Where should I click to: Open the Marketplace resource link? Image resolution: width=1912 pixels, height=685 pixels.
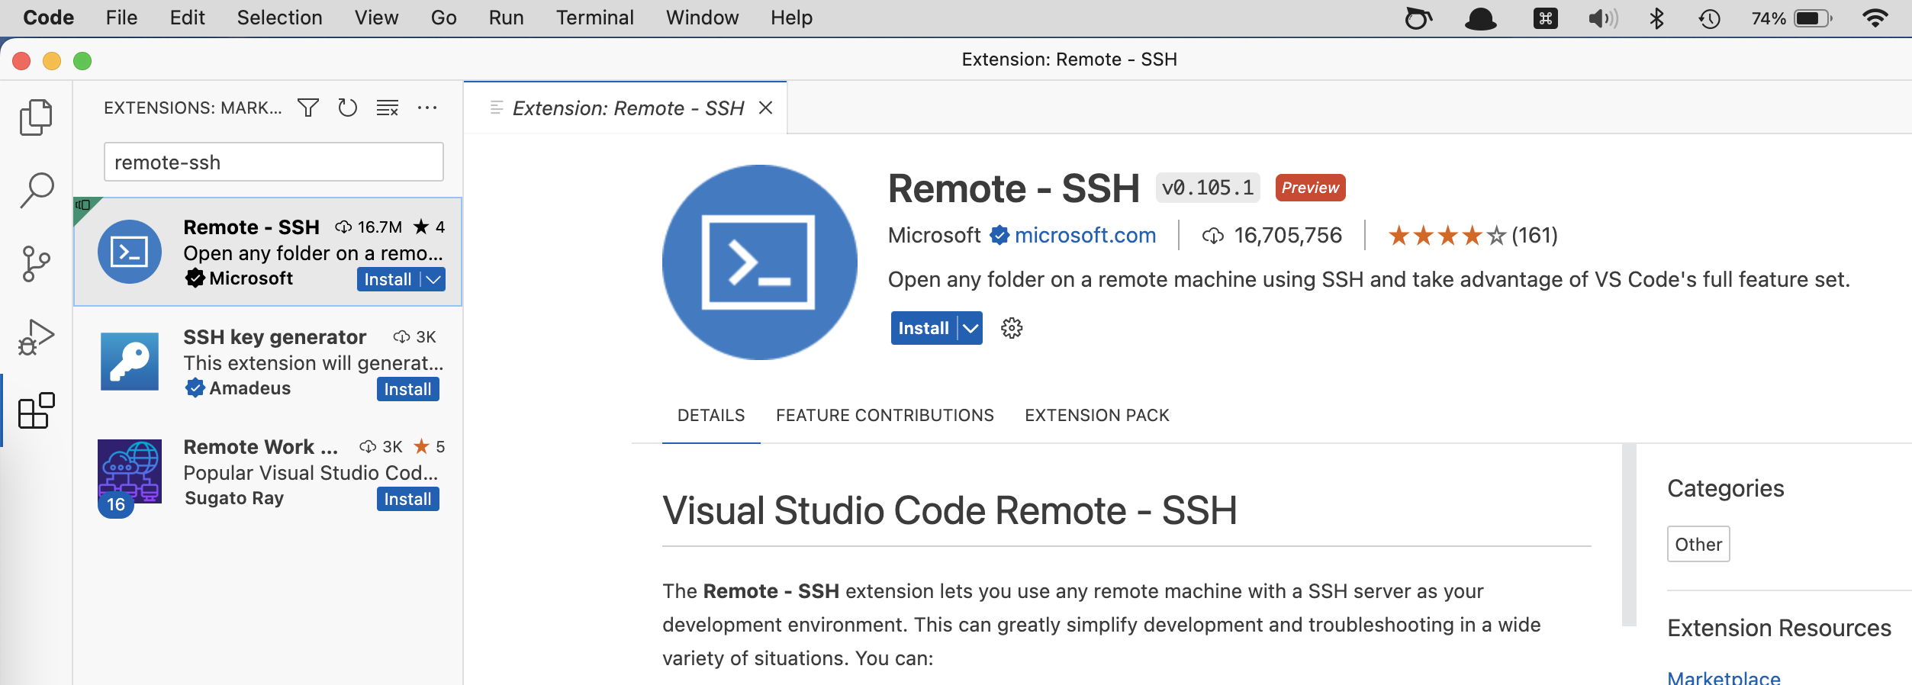[x=1724, y=677]
